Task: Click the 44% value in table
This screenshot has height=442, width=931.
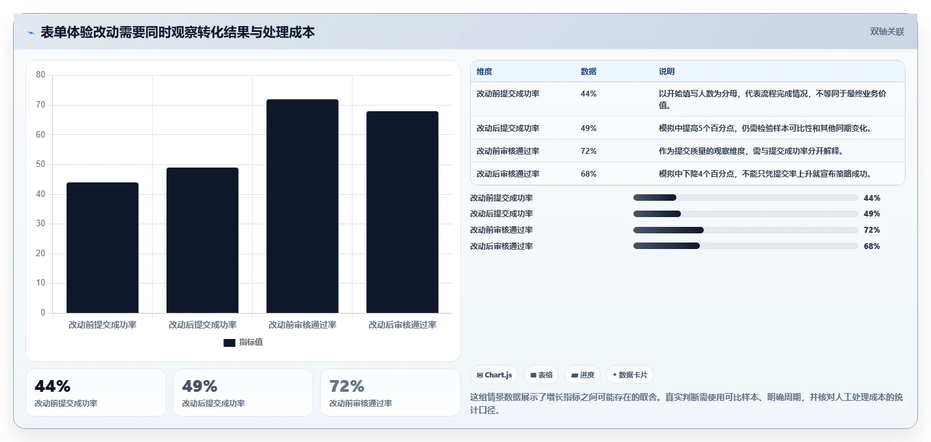Action: click(588, 94)
